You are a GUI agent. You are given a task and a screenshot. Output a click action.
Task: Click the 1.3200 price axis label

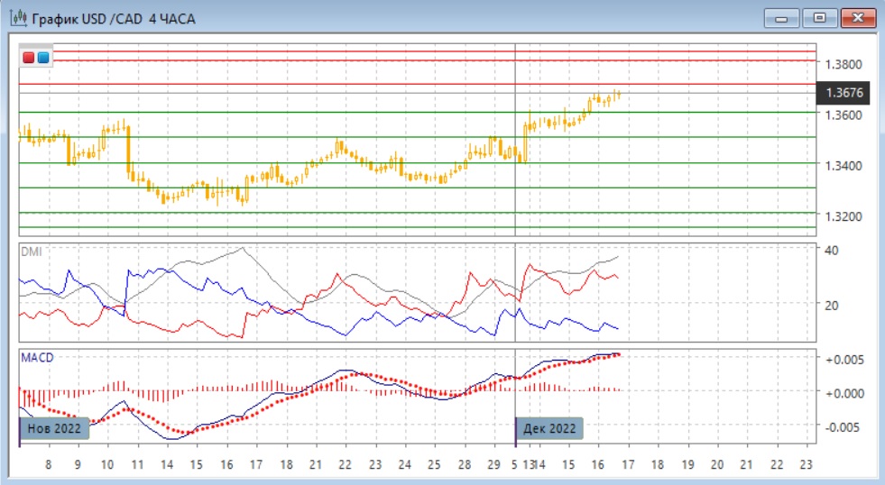tap(844, 216)
